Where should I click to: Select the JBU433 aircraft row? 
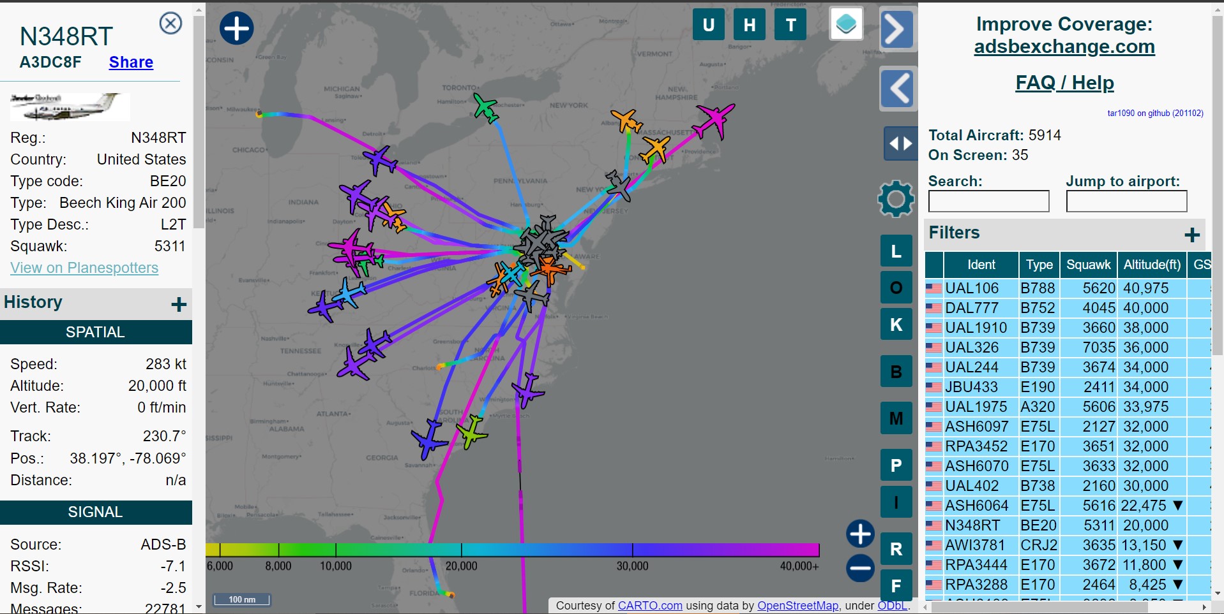coord(1068,387)
